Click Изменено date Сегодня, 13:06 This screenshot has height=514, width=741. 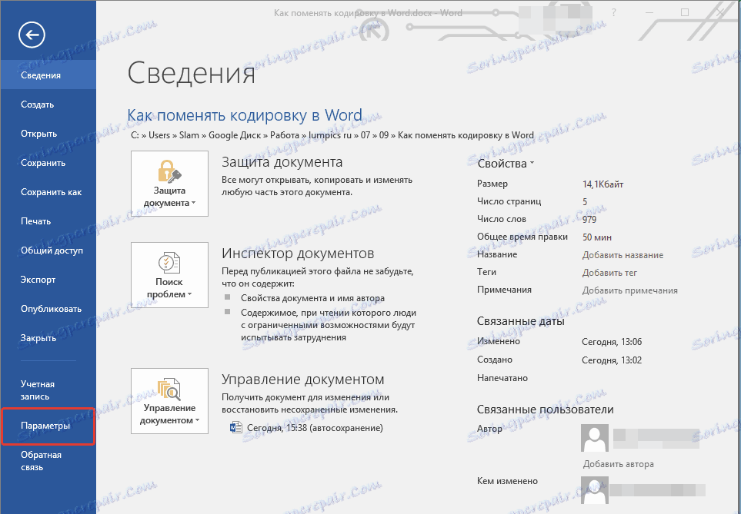tap(612, 342)
